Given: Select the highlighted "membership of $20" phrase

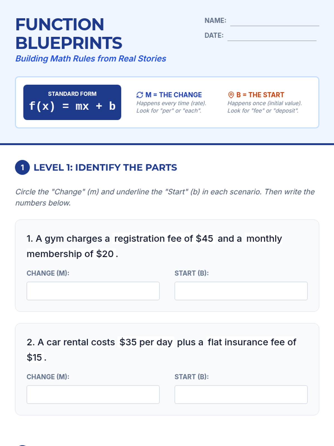Looking at the screenshot, I should point(70,254).
